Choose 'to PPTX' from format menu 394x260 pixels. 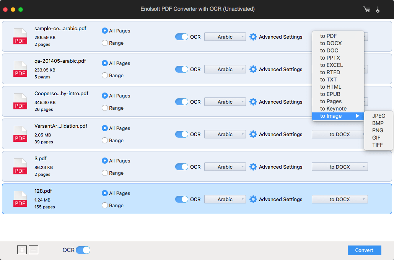338,58
